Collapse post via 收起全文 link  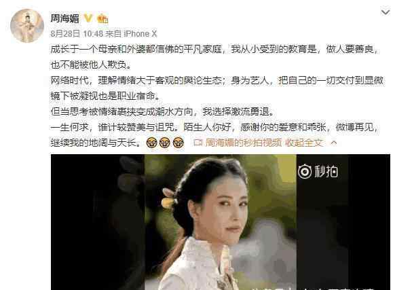pos(304,143)
